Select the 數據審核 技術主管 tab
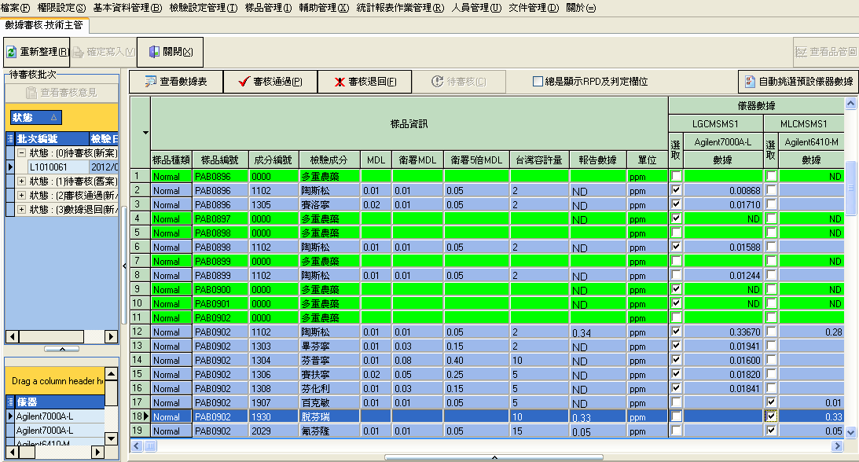 (44, 25)
